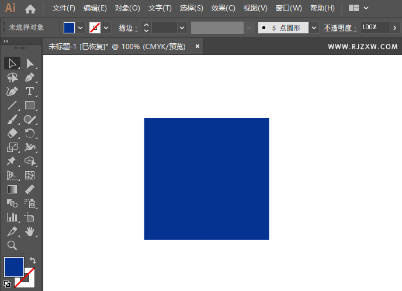
Task: Select the Line Segment tool
Action: [x=12, y=106]
